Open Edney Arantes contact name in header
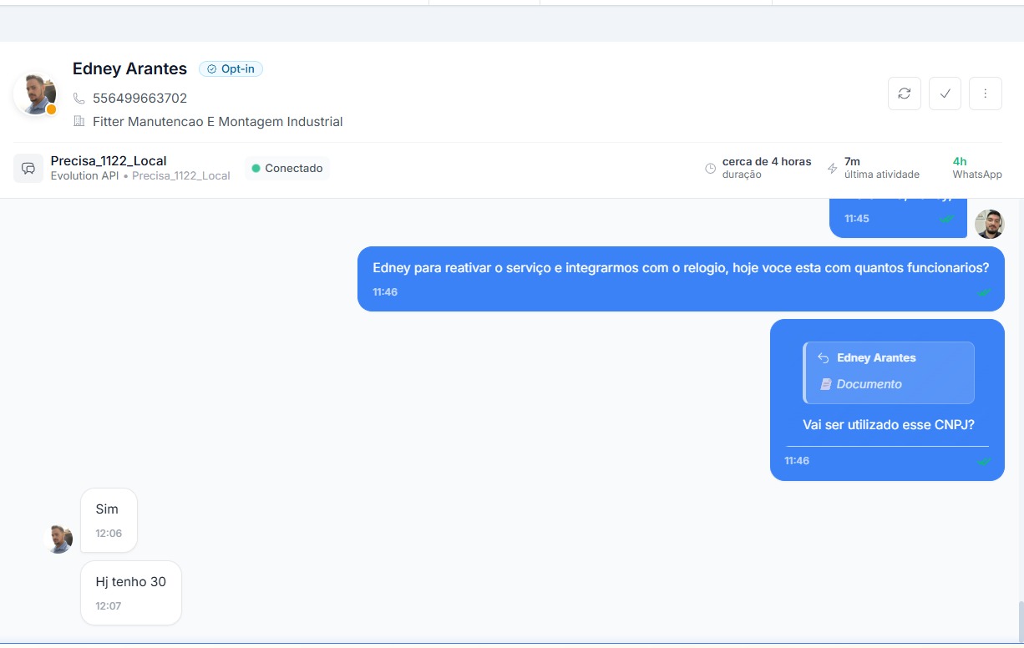Viewport: 1024px width, 648px height. click(129, 68)
